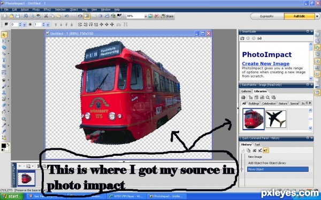Select the Crop tool

coord(4,66)
